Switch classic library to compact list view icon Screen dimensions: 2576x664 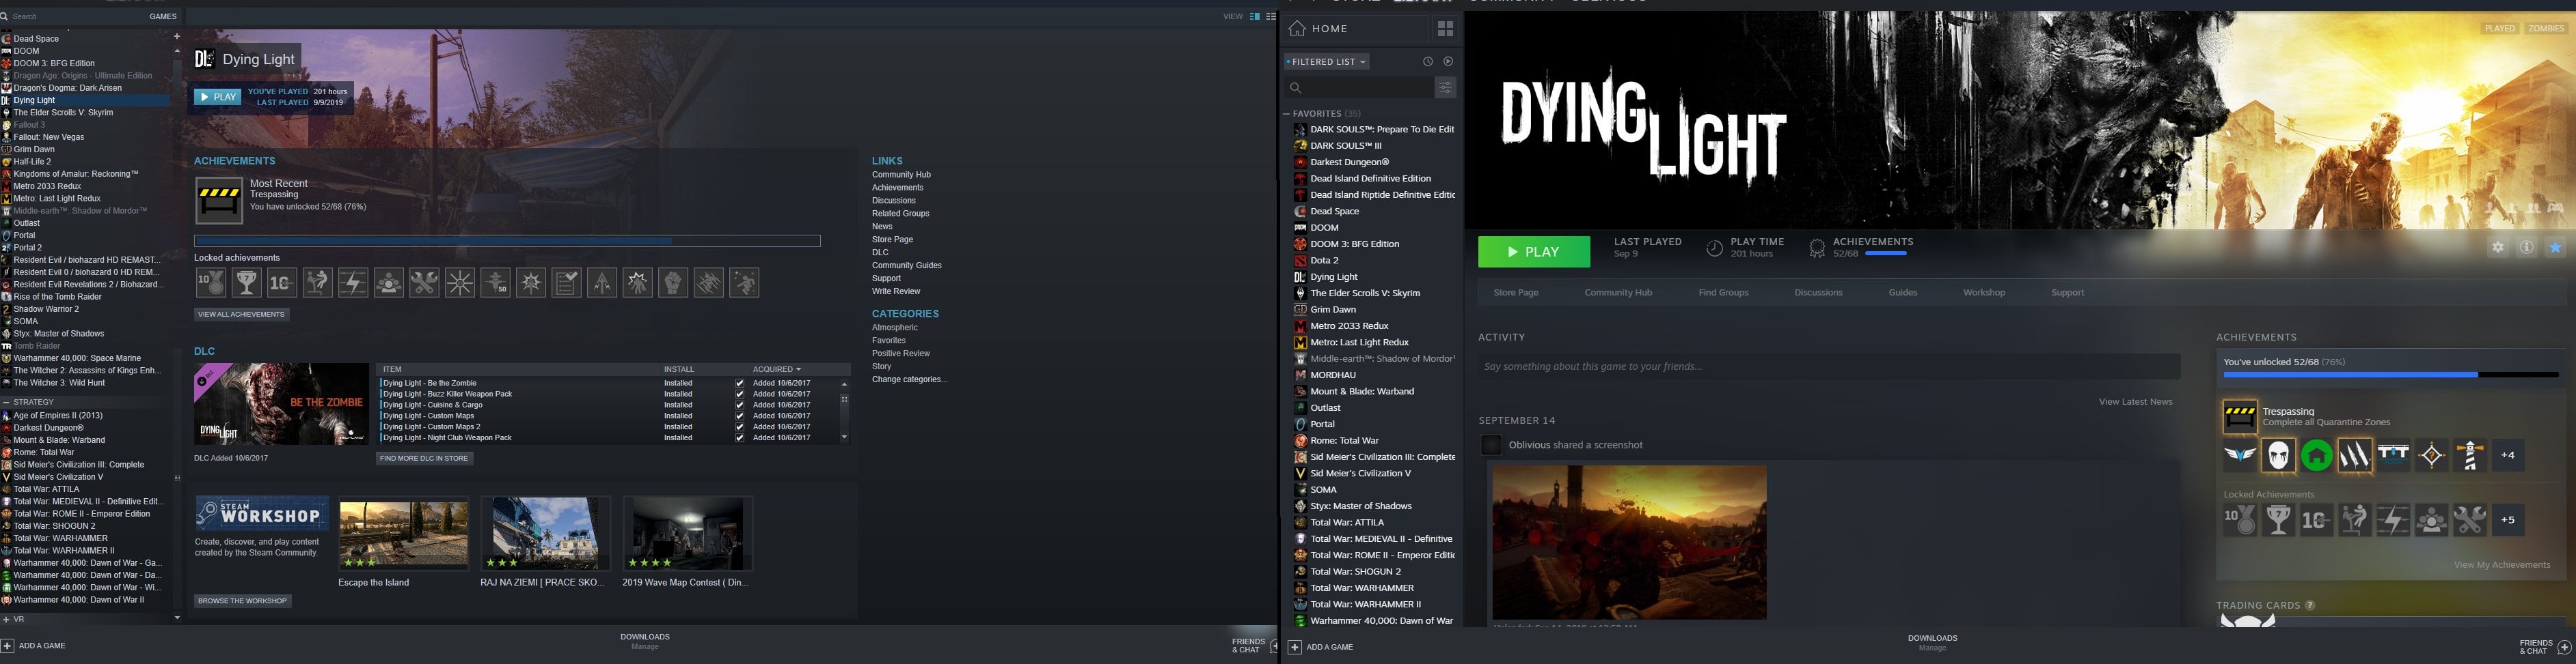click(x=1271, y=16)
